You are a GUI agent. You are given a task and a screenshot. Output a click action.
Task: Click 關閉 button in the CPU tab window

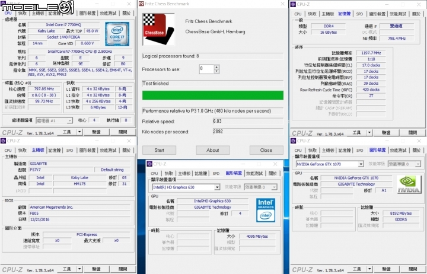click(123, 132)
